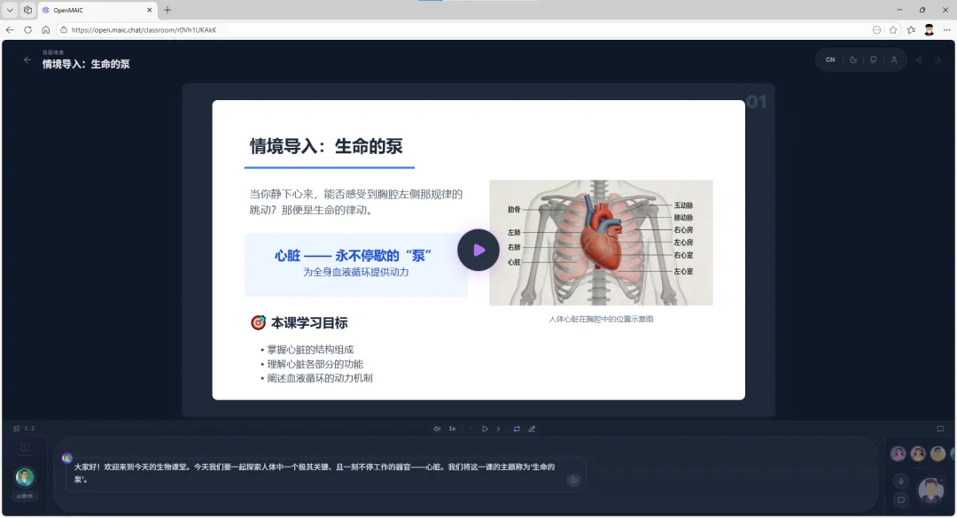
Task: Open a new browser tab
Action: click(167, 11)
